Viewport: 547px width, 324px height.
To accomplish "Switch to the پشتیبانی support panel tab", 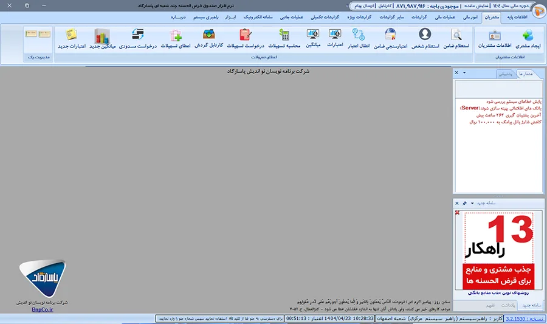I will pos(506,74).
